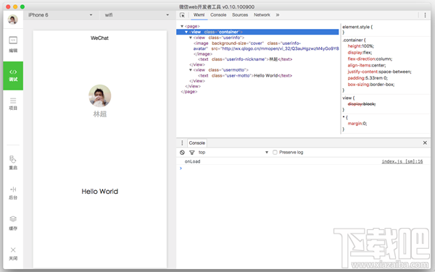Open the wifi network dropdown
Image resolution: width=435 pixels, height=272 pixels.
pos(137,15)
